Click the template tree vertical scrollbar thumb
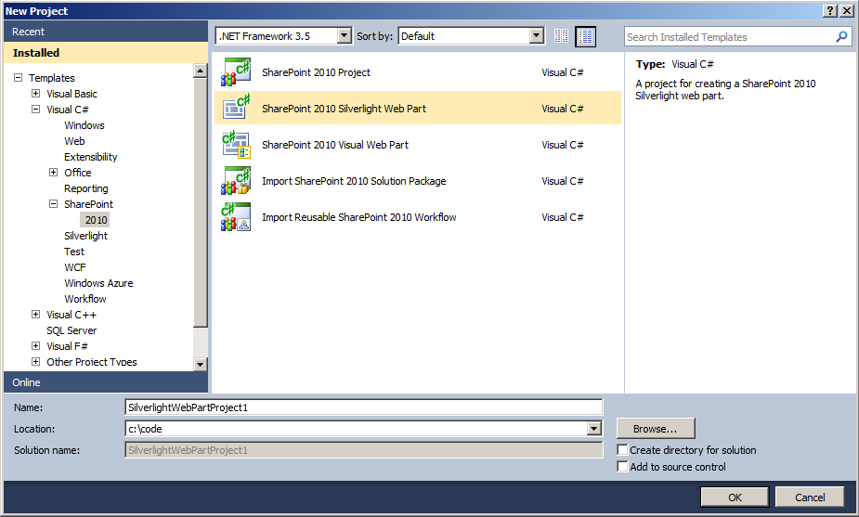The image size is (859, 517). pyautogui.click(x=201, y=202)
